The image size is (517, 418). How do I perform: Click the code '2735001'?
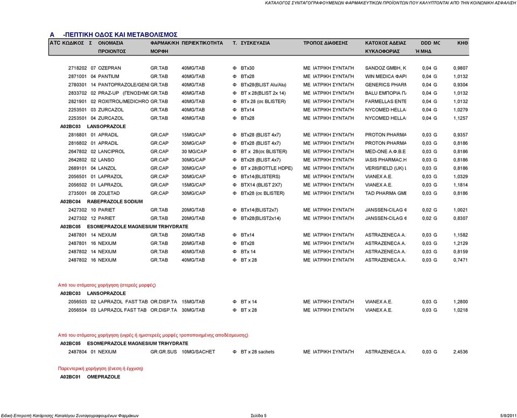tap(78, 193)
